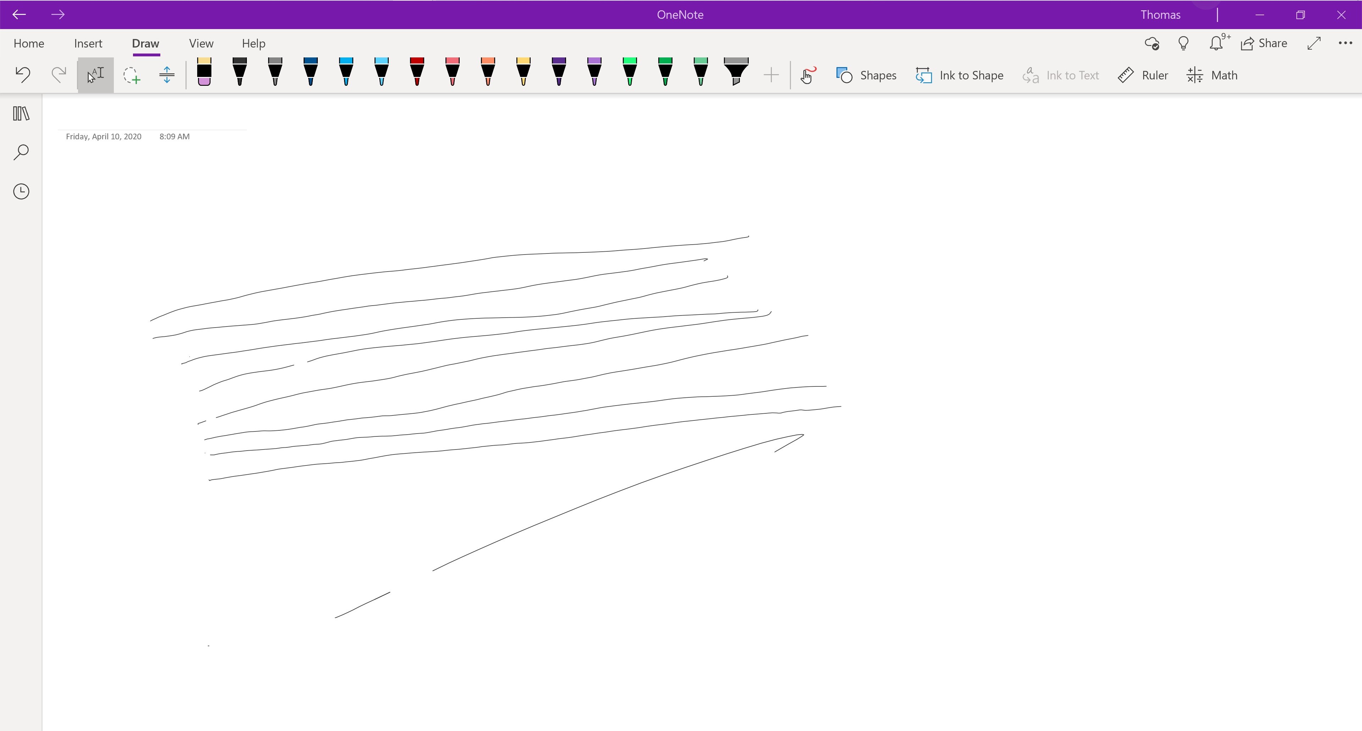This screenshot has width=1362, height=731.
Task: Add a new pen with the plus button
Action: click(771, 75)
